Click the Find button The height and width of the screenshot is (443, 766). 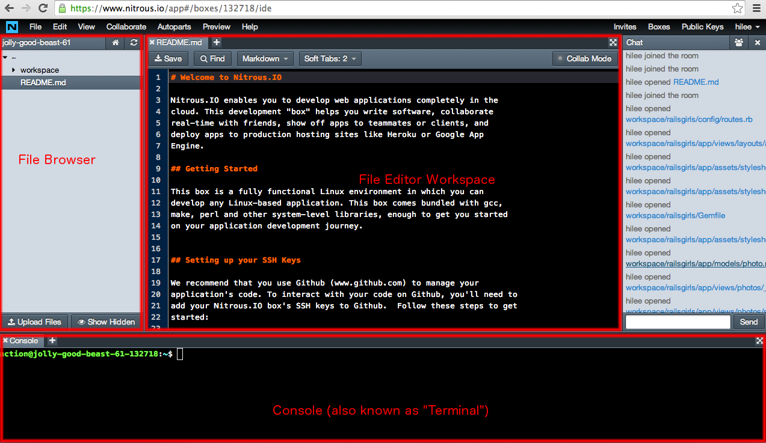tap(213, 58)
